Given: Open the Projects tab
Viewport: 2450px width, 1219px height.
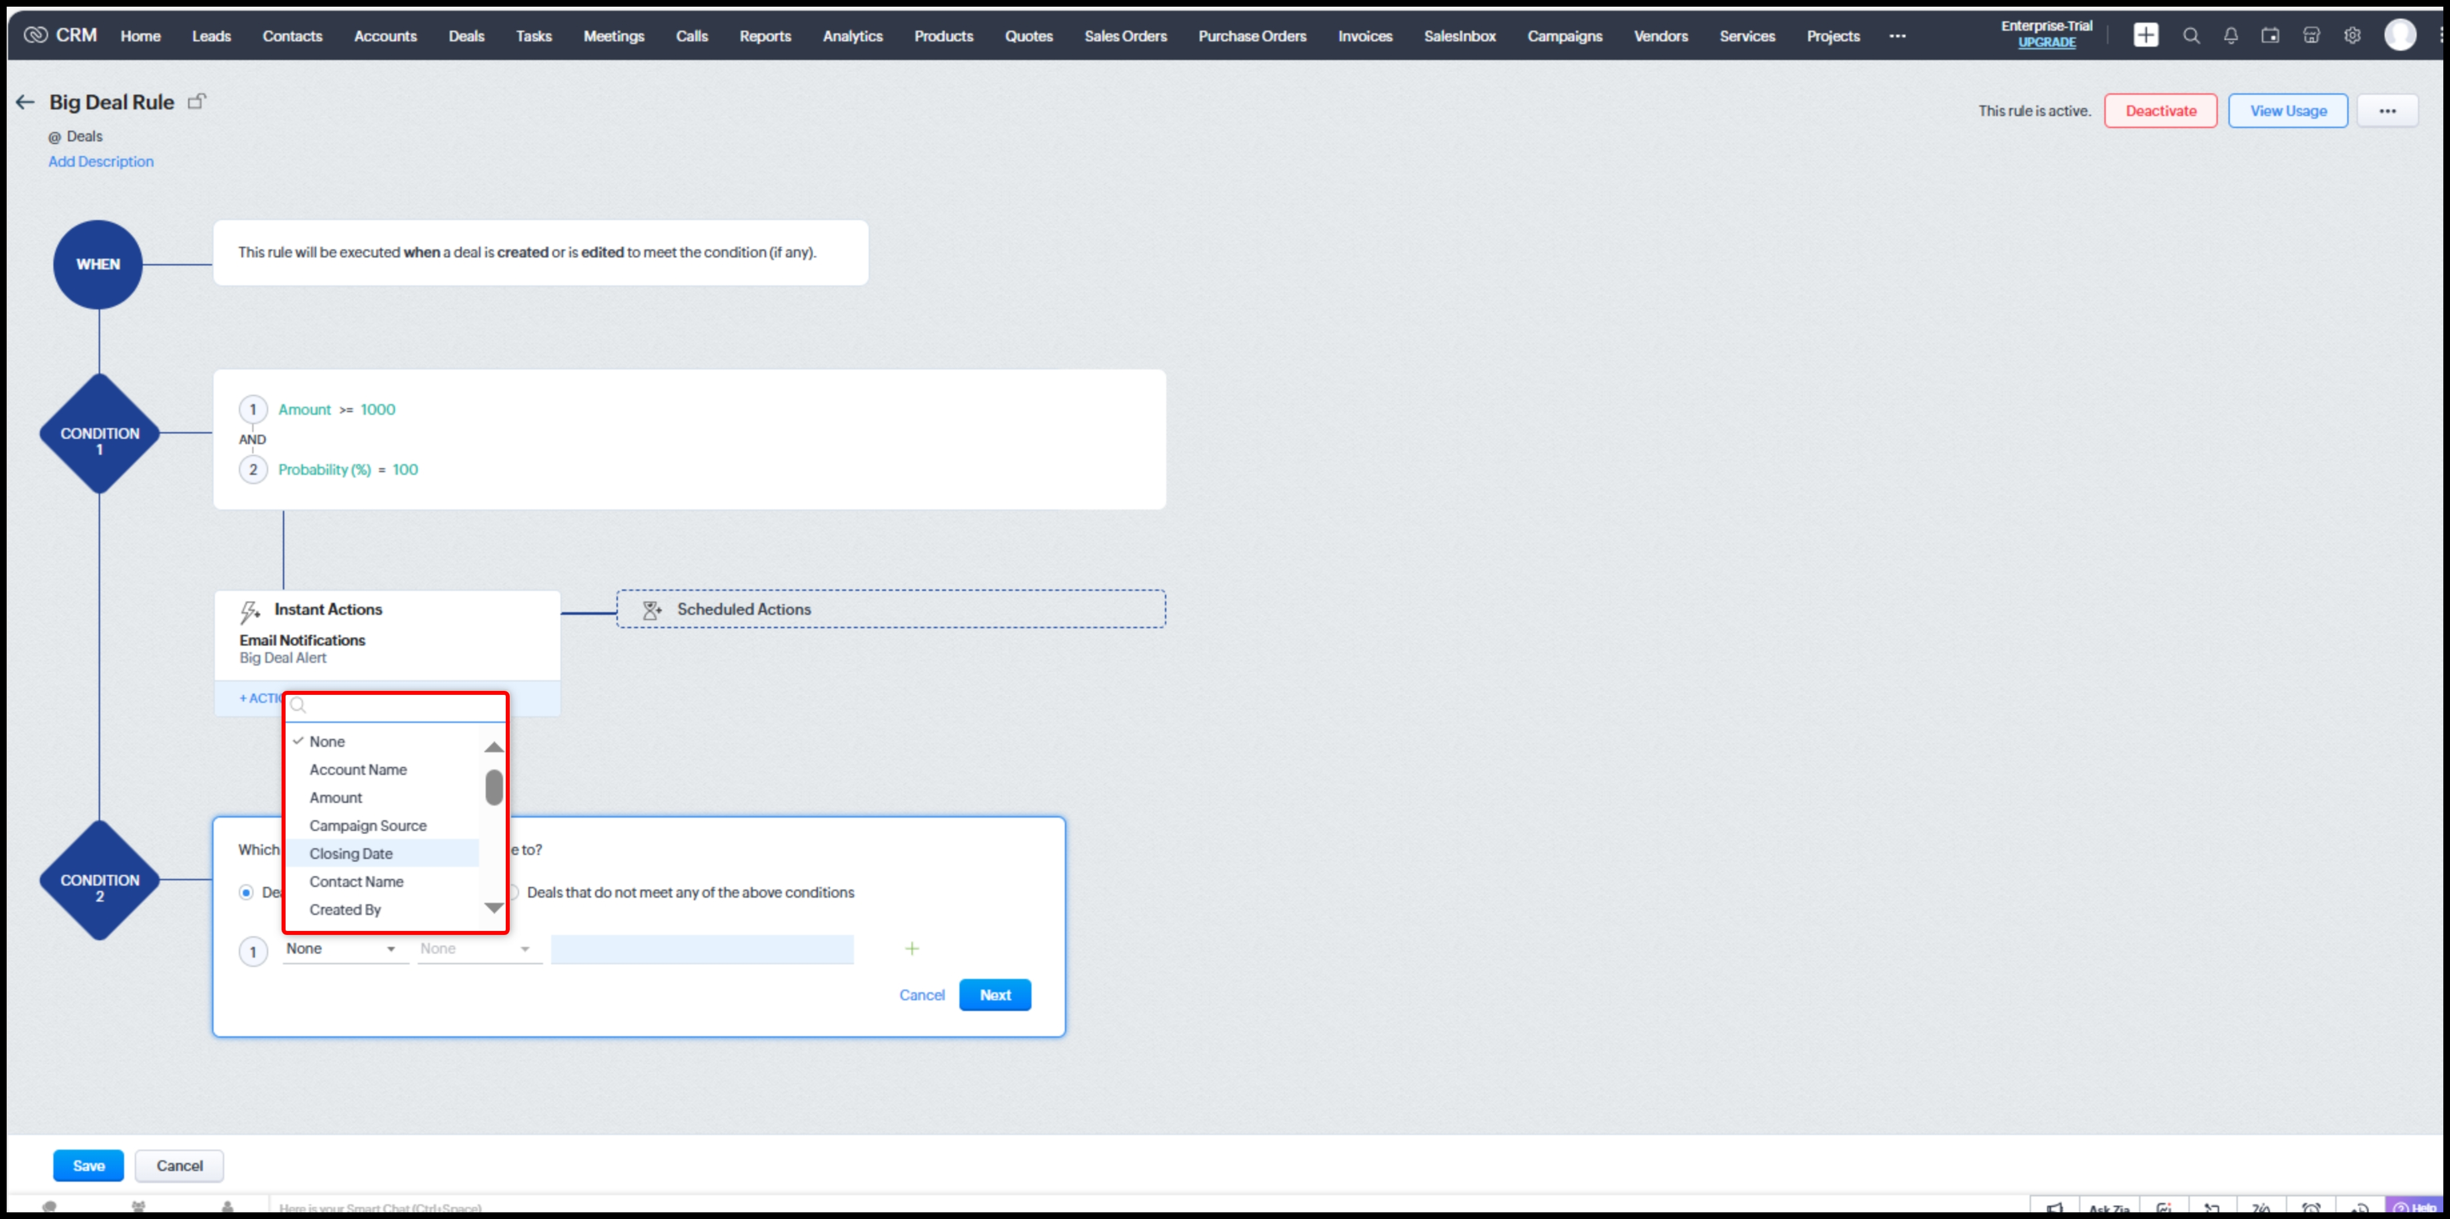Looking at the screenshot, I should pyautogui.click(x=1833, y=36).
